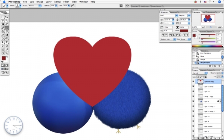Screen dimensions: 224x140
Task: Click the Character panel text color swatch
Action: (x=184, y=31)
